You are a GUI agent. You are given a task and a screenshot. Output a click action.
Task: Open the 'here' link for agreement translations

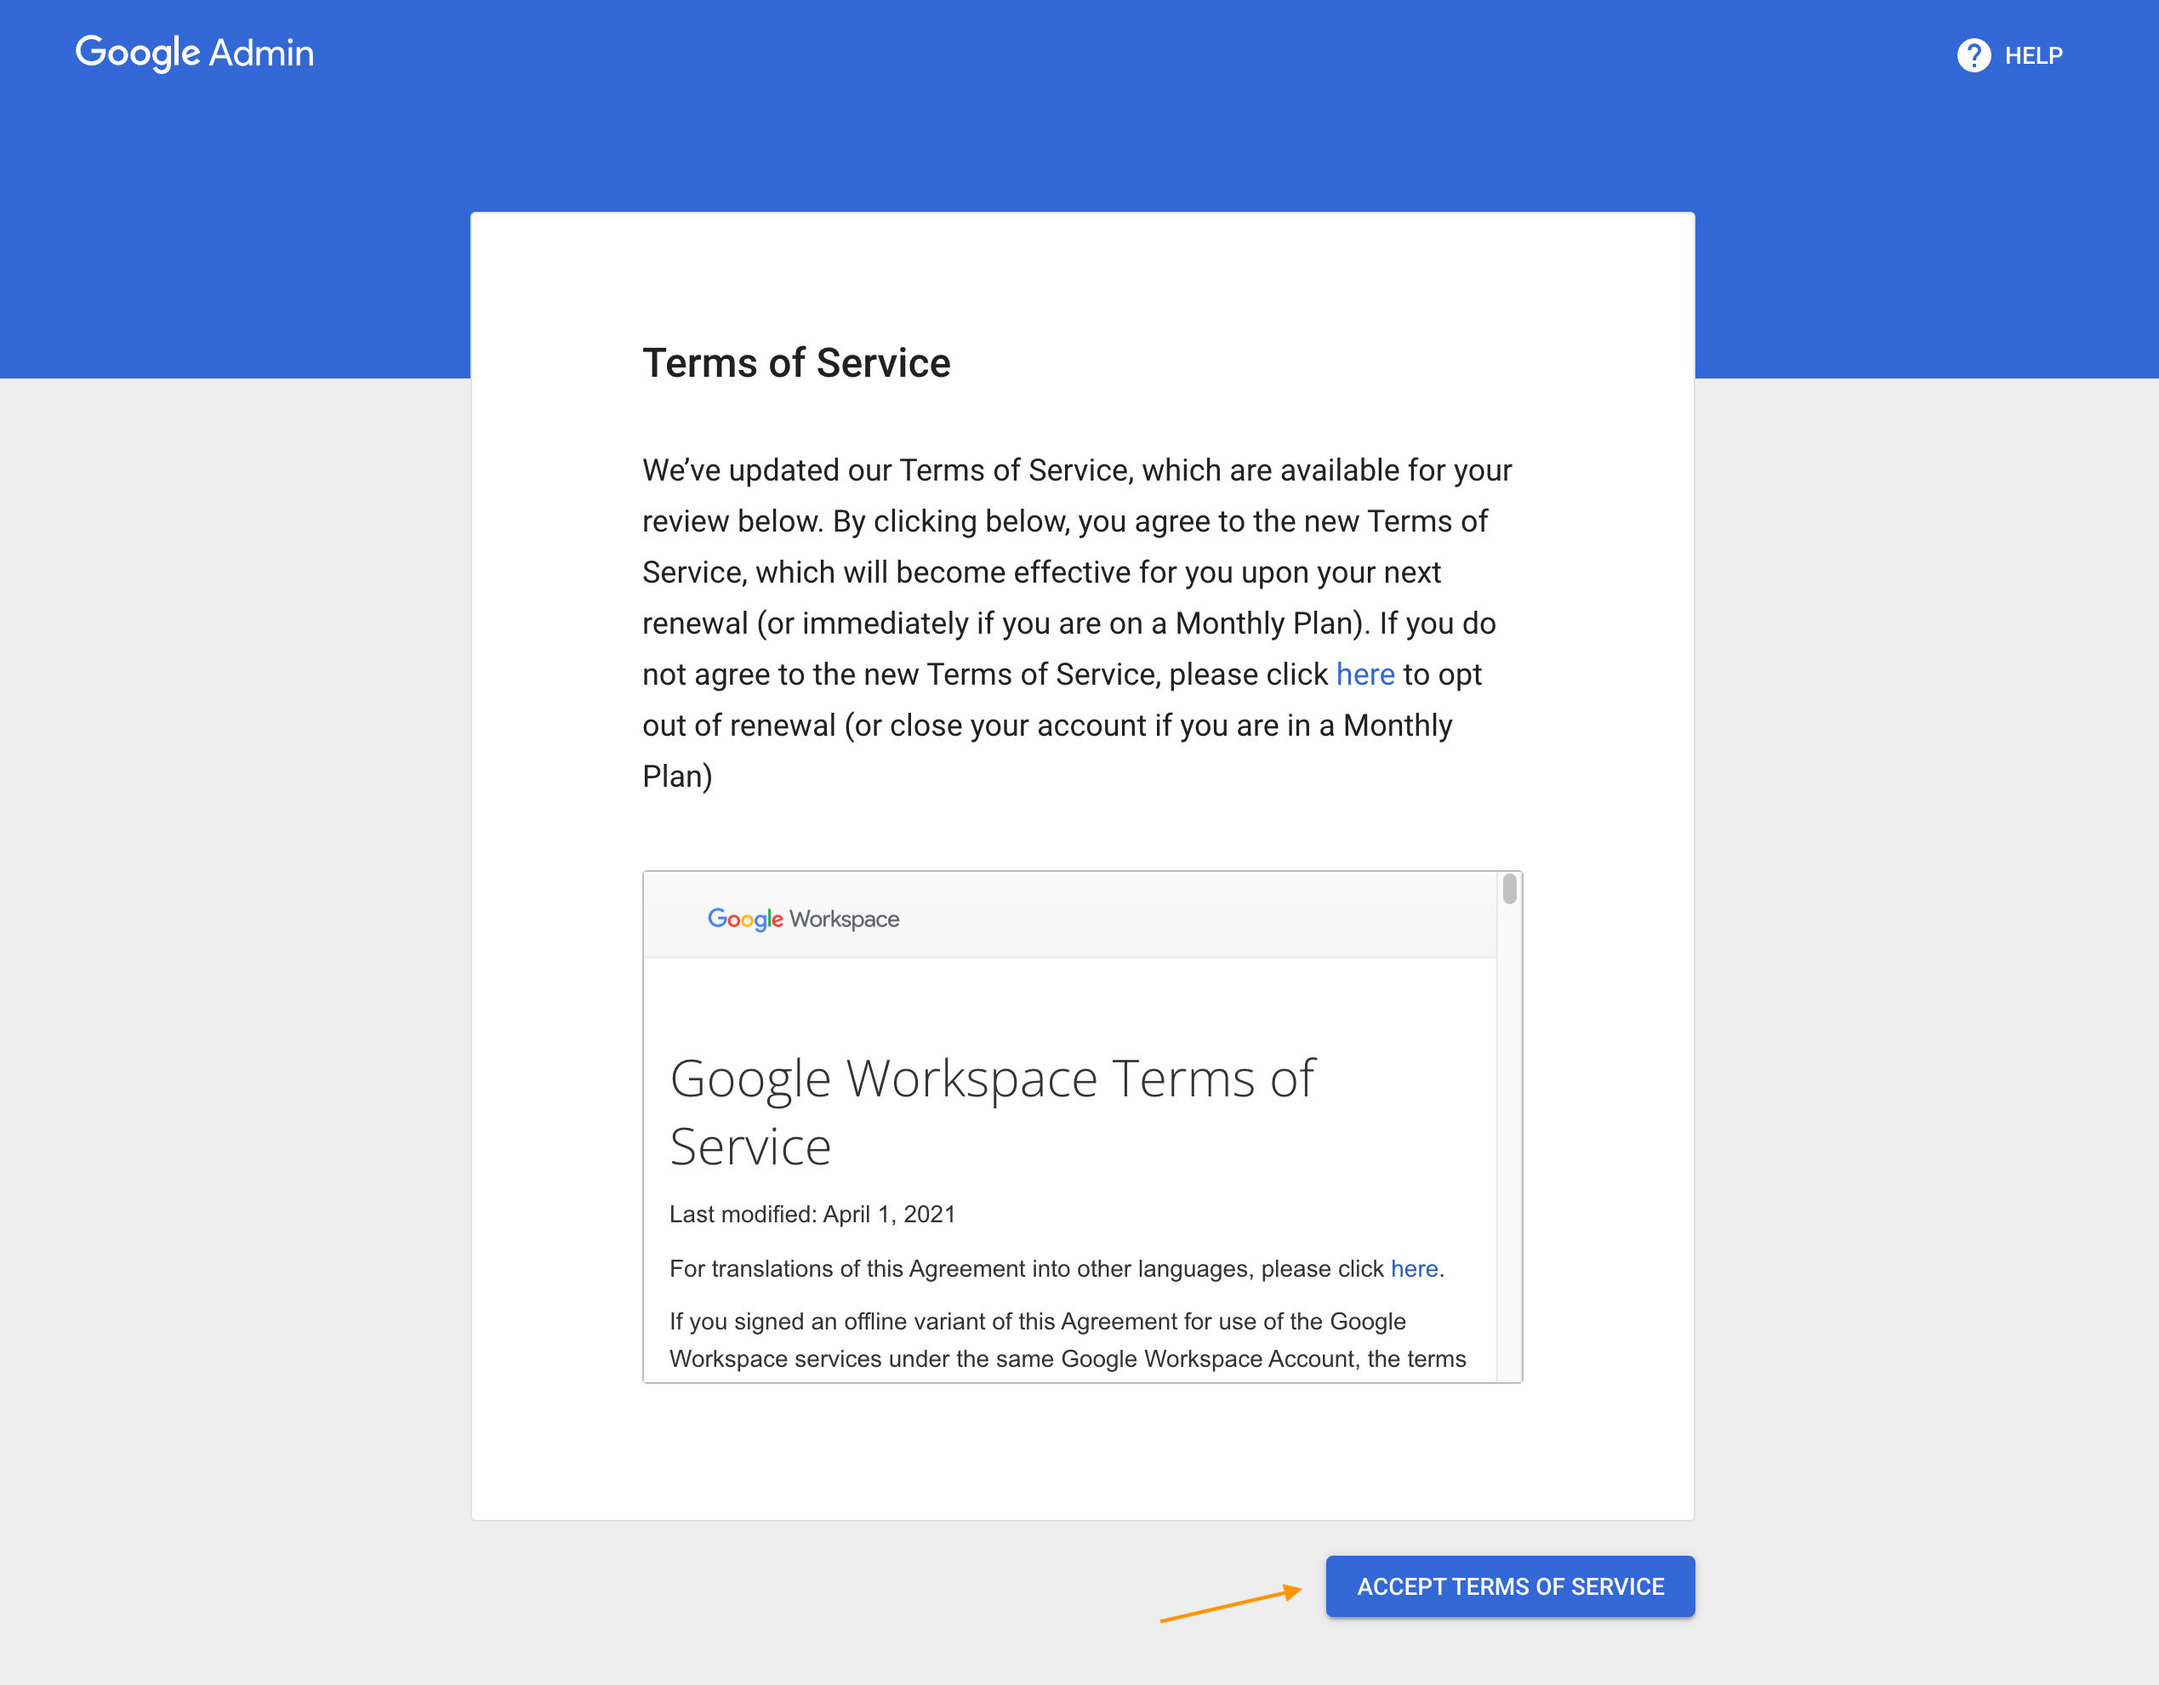coord(1414,1268)
